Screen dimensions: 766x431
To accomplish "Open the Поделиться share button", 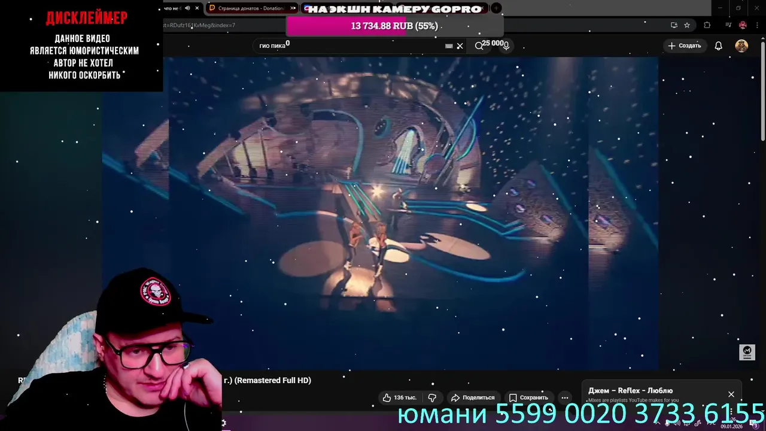I will click(473, 397).
